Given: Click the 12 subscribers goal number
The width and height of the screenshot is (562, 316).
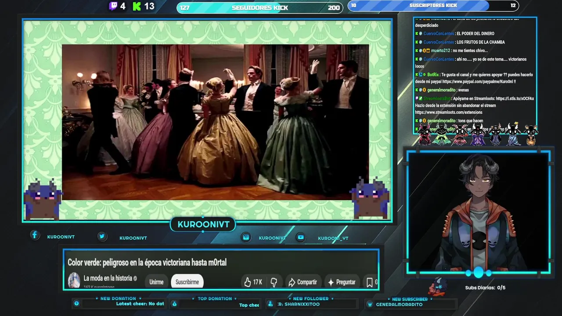Looking at the screenshot, I should click(513, 6).
